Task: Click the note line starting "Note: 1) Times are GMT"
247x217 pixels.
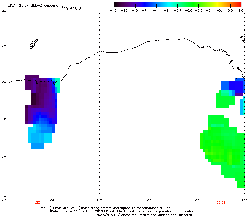Action: point(105,208)
